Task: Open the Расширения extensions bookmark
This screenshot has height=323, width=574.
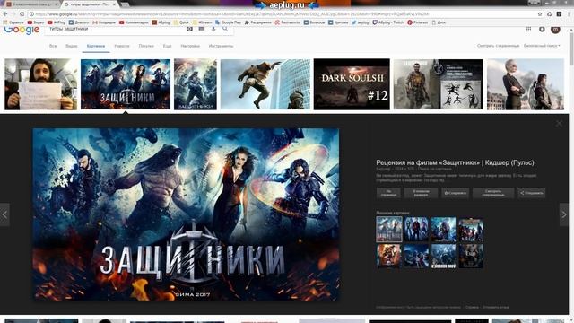Action: point(258,22)
